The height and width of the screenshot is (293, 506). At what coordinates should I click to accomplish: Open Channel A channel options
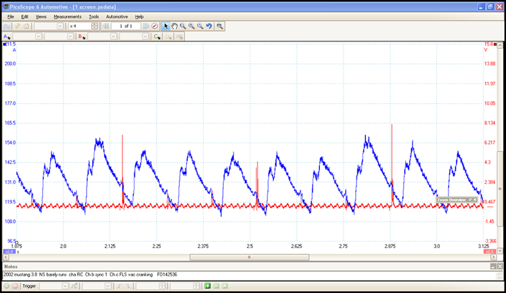[6, 36]
